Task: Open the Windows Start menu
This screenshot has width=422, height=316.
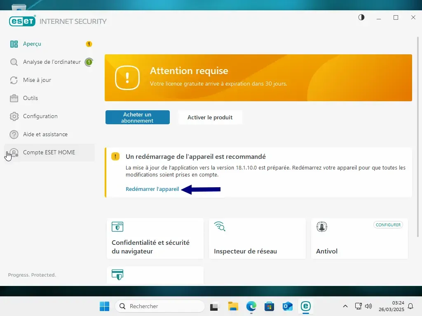Action: pos(104,306)
